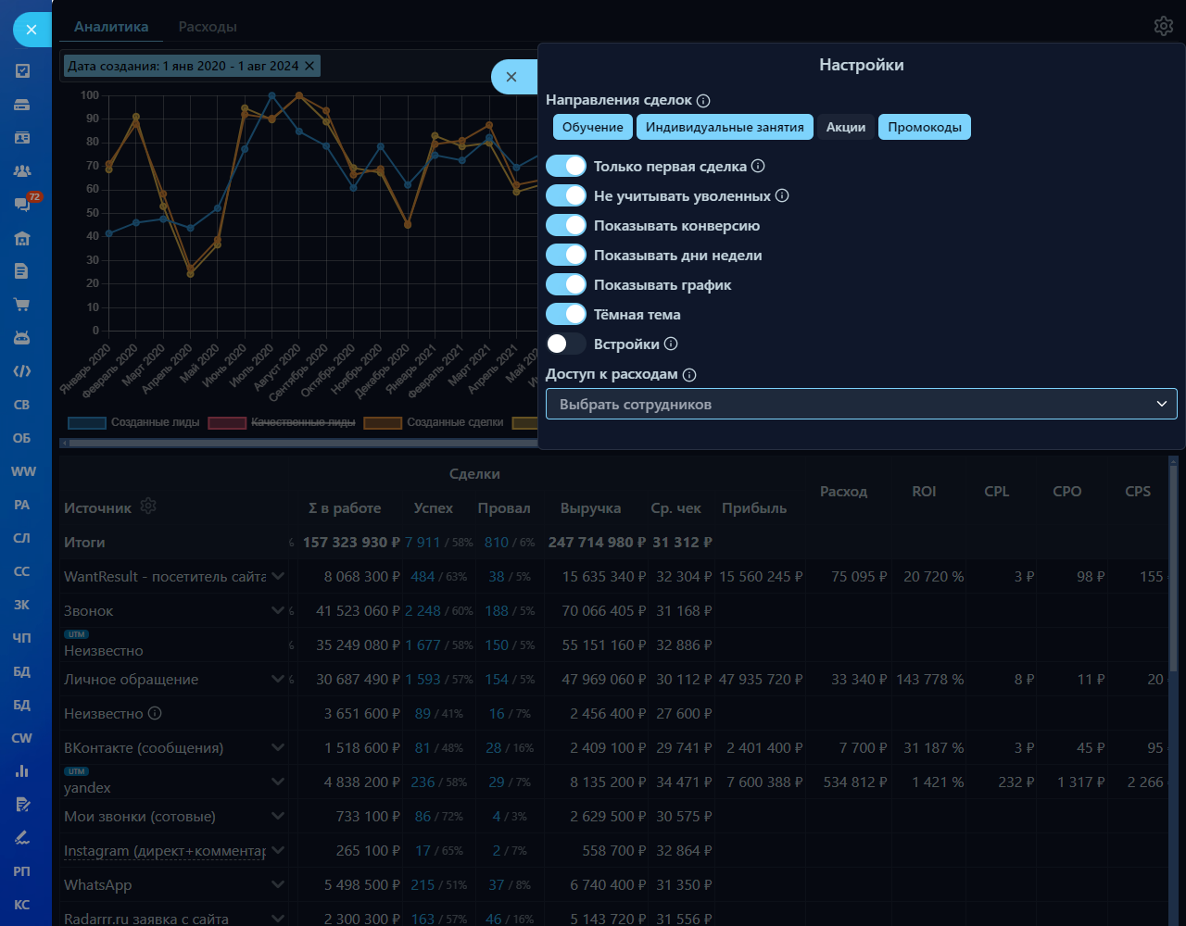
Task: Enable the Встройки toggle
Action: (566, 344)
